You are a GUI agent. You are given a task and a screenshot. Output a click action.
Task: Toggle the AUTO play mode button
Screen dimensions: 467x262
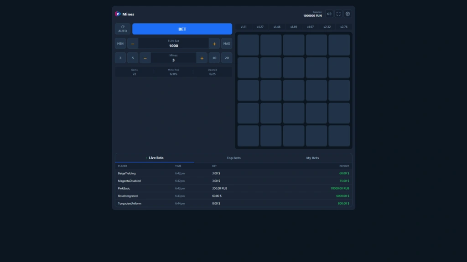coord(123,29)
